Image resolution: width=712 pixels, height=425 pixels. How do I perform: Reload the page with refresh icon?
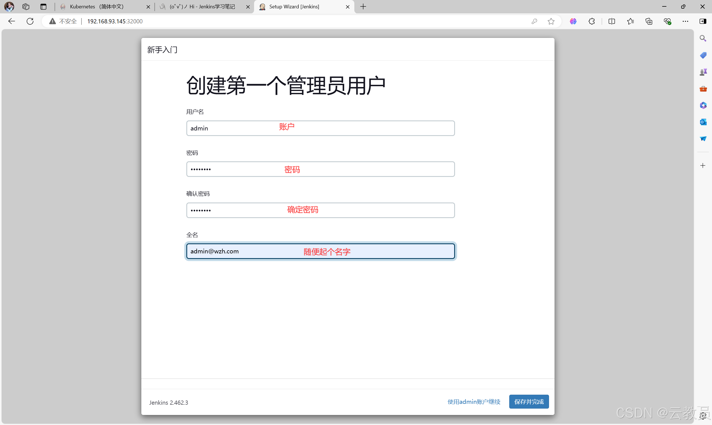(x=30, y=21)
